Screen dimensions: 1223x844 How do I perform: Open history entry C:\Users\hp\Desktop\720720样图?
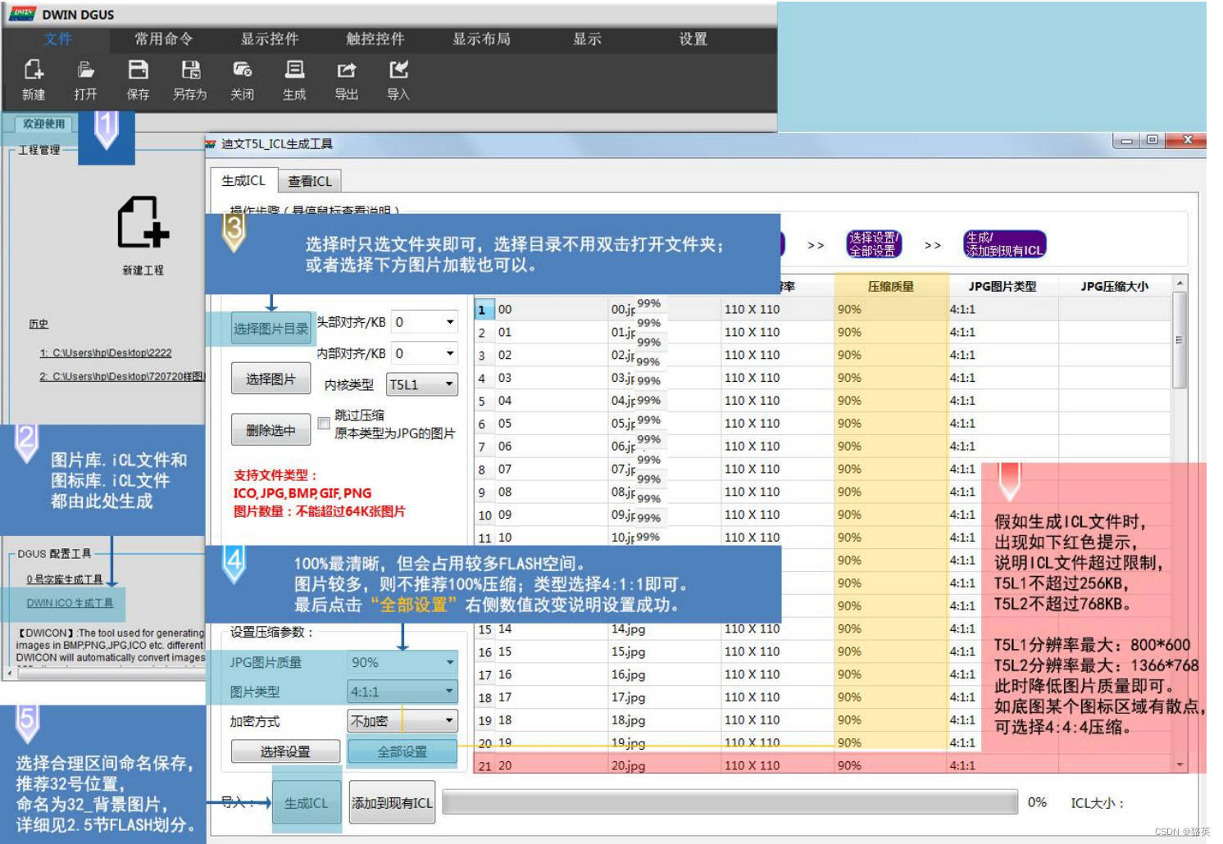pyautogui.click(x=122, y=377)
